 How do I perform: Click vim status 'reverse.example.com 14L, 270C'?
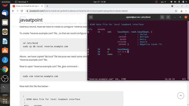(107, 79)
